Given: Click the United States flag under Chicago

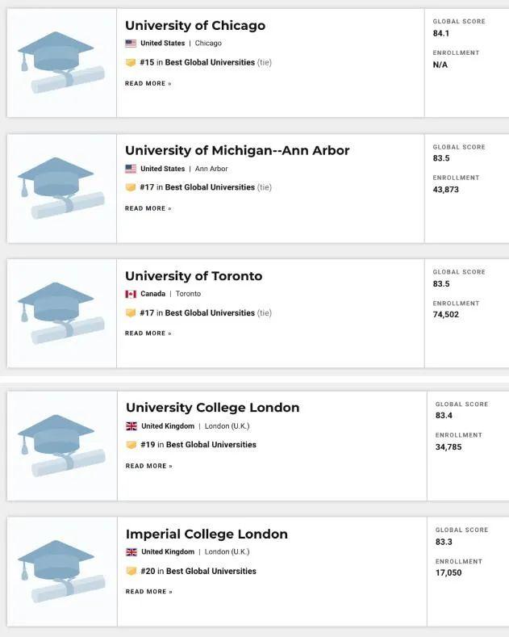Looking at the screenshot, I should pyautogui.click(x=131, y=44).
